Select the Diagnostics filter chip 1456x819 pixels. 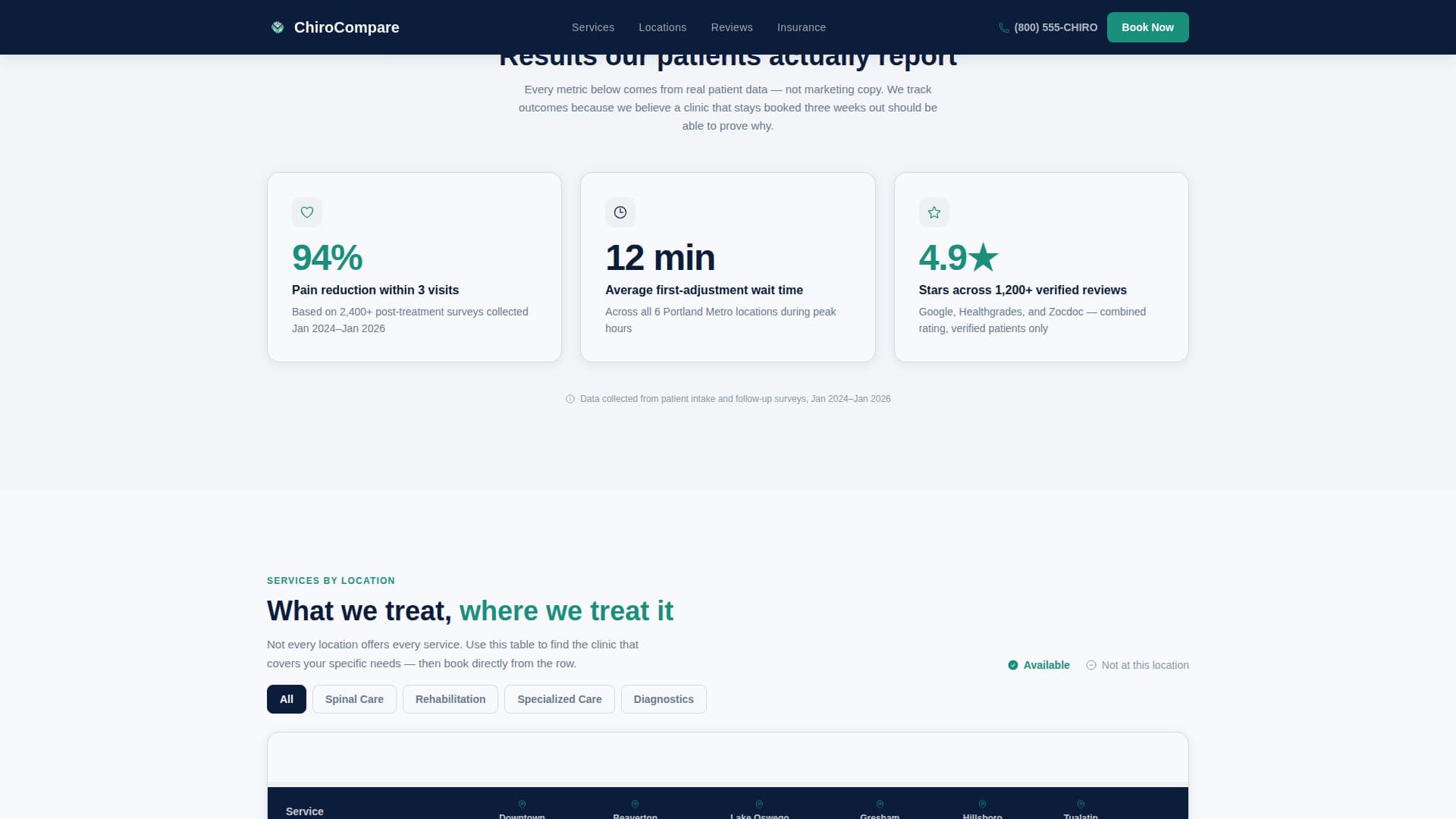(x=663, y=698)
